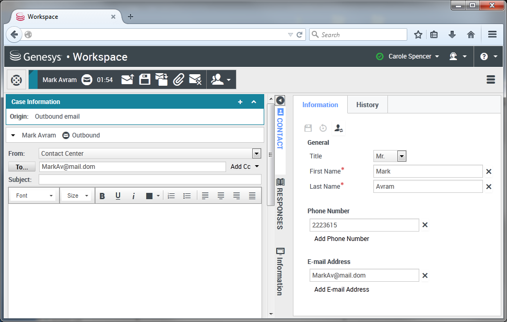Click the change contact icon

tap(338, 128)
